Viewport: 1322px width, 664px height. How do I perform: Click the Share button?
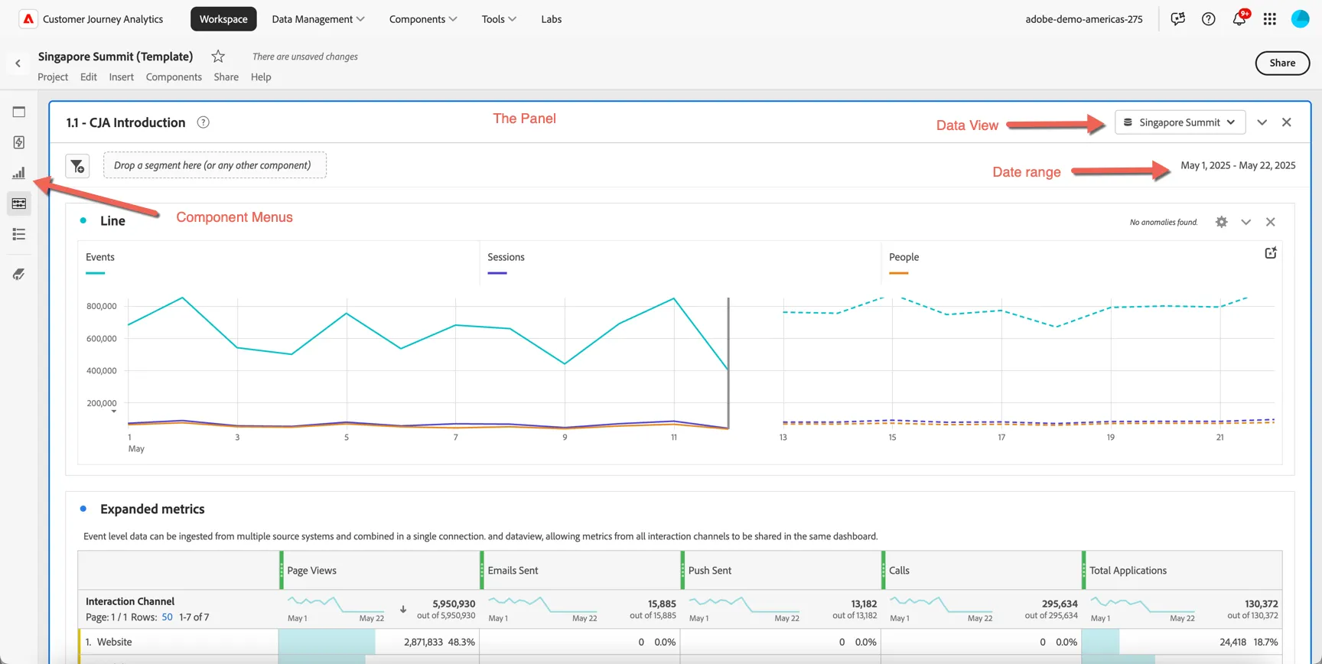1282,63
